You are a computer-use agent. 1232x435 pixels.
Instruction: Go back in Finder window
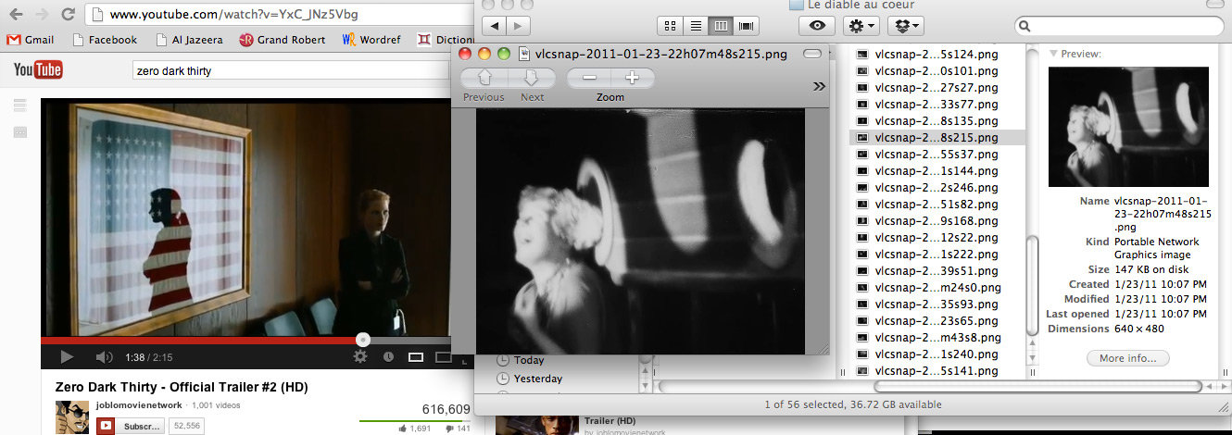[495, 26]
